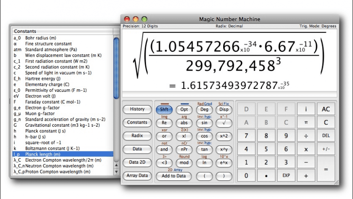Click the factorial x! key
The height and width of the screenshot is (199, 353).
coord(184,136)
